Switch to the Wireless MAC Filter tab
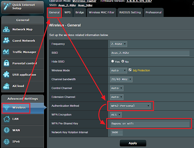 102,12
